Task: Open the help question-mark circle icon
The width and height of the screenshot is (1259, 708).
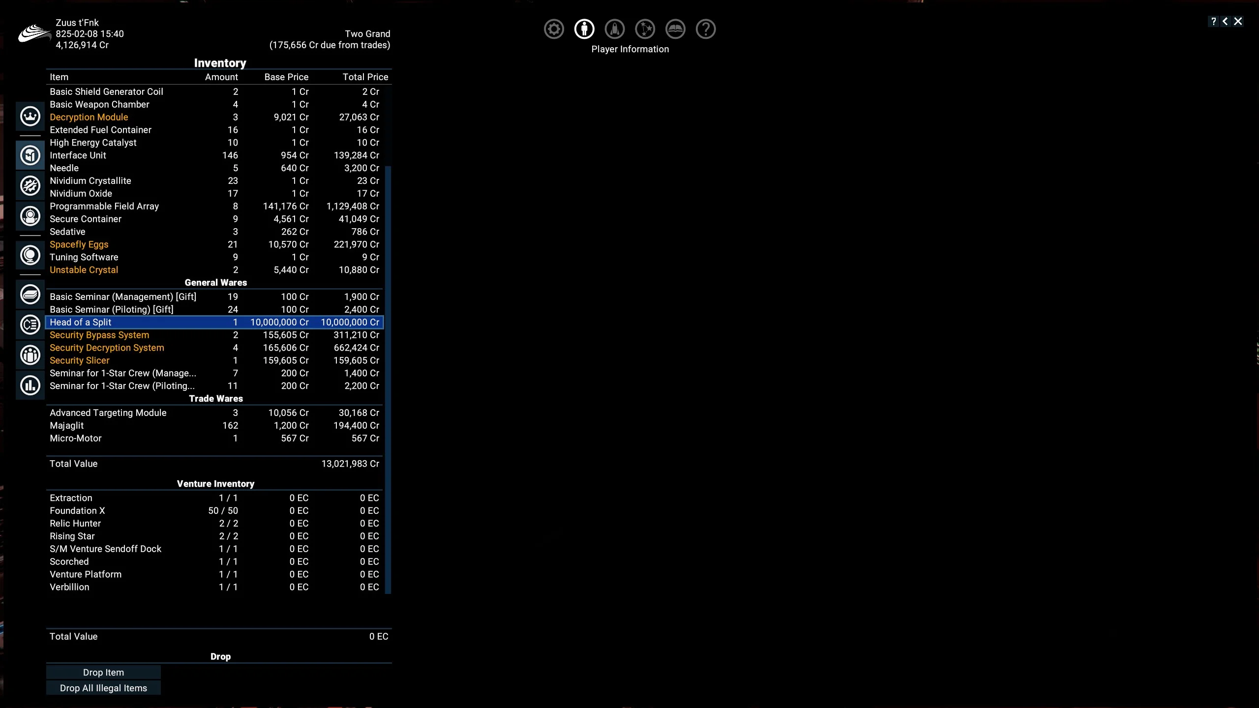Action: point(706,29)
